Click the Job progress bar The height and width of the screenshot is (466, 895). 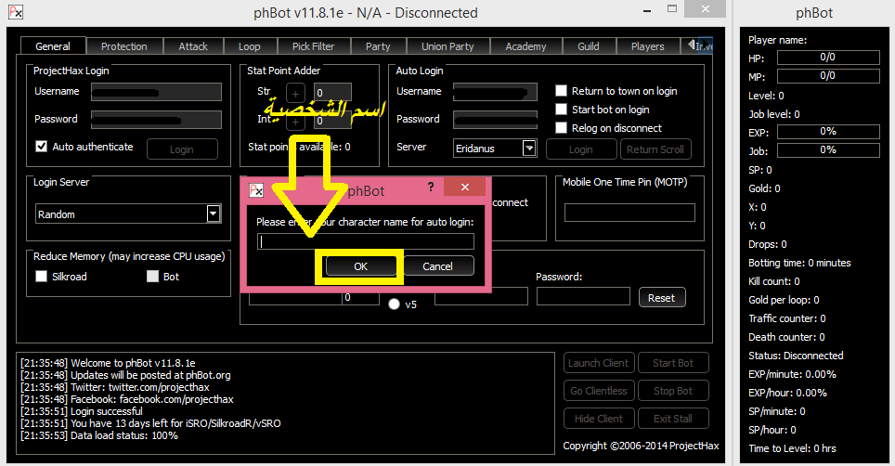(x=828, y=150)
